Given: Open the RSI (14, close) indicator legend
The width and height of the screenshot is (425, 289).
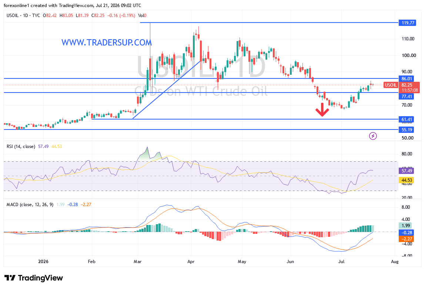Looking at the screenshot, I should pyautogui.click(x=21, y=147).
